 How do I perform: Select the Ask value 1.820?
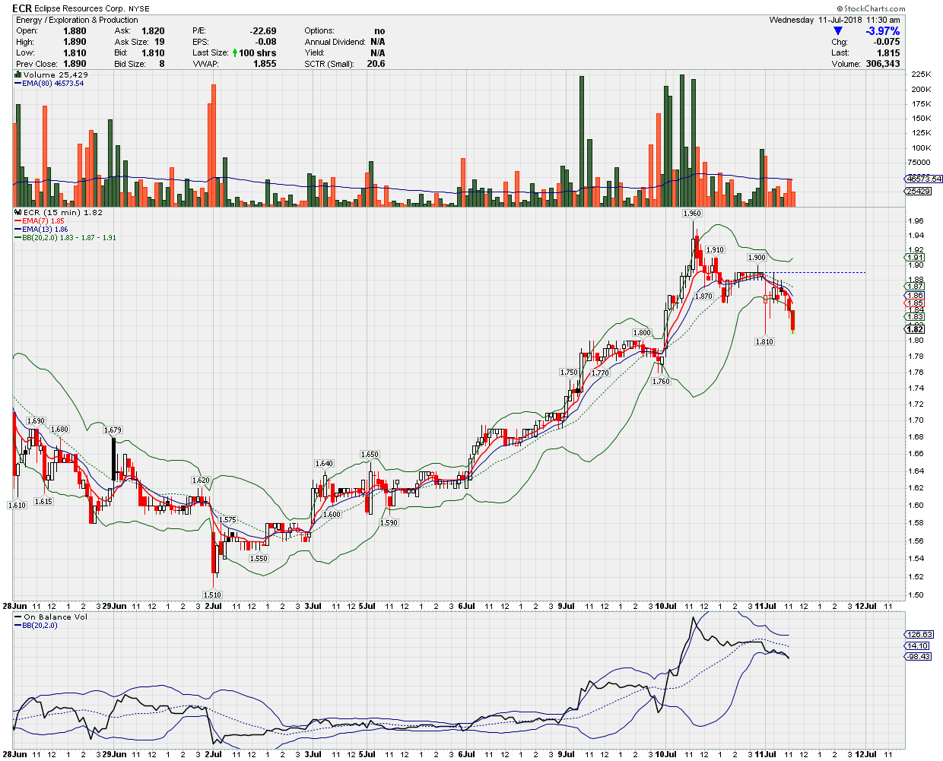click(153, 31)
